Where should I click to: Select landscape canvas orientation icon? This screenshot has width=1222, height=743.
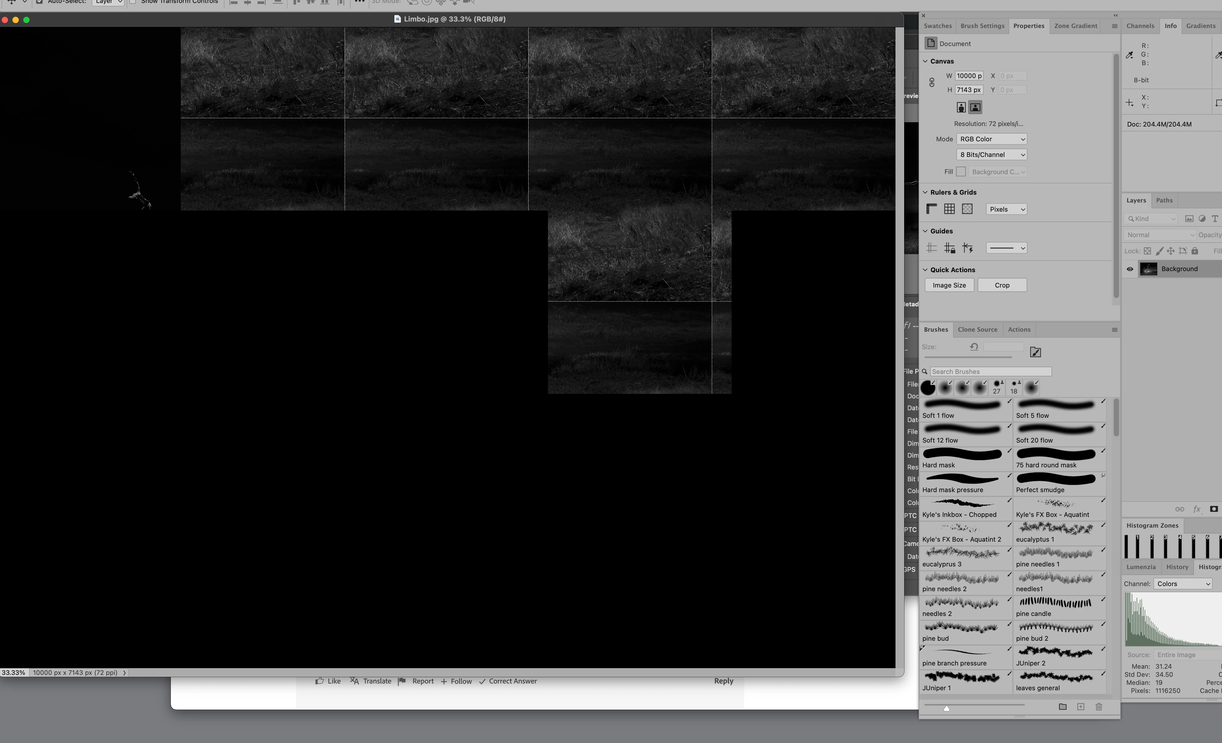point(975,107)
